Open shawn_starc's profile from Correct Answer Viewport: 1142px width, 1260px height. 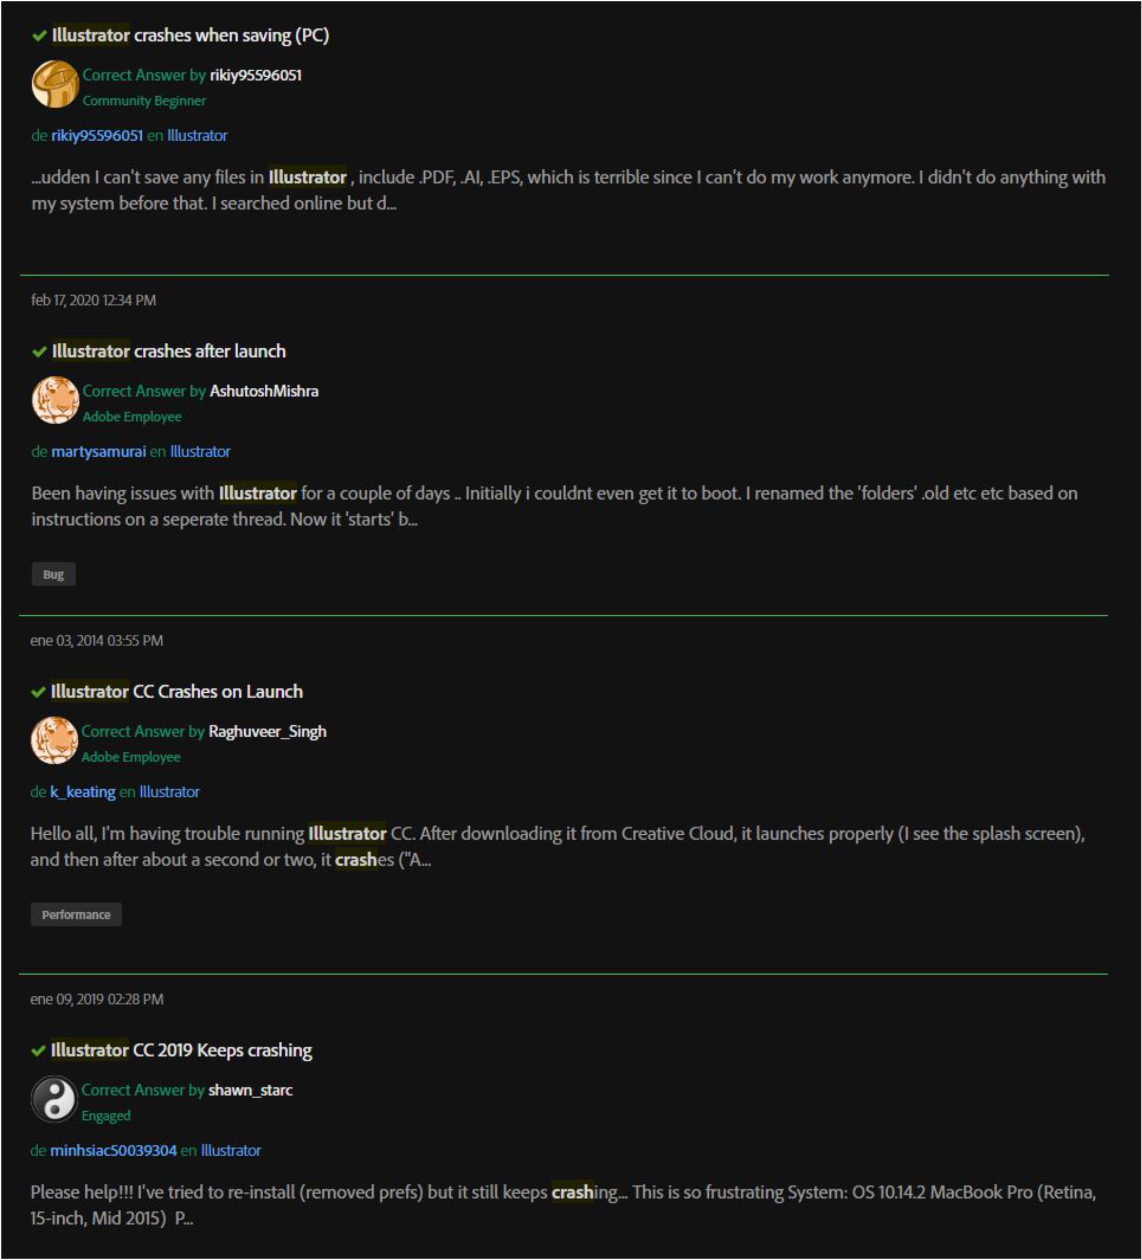[250, 1090]
